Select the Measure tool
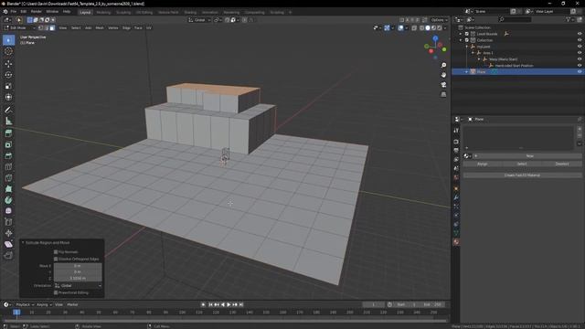This screenshot has height=329, width=585. click(x=8, y=121)
